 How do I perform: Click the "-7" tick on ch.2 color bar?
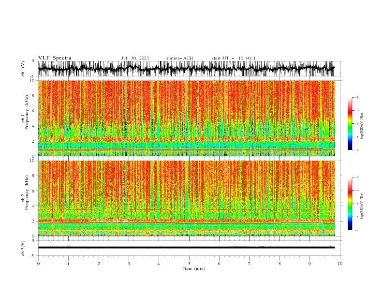pos(357,230)
